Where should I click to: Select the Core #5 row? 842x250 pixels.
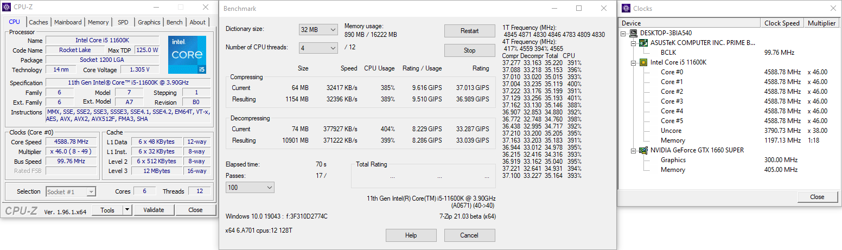click(730, 121)
